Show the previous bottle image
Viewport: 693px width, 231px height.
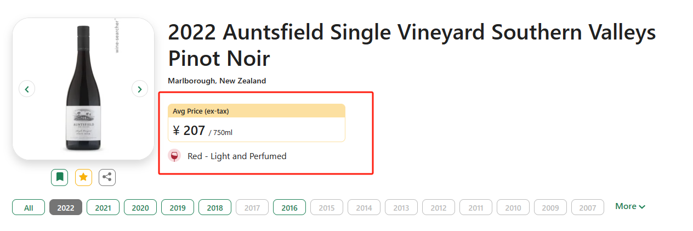pos(27,88)
